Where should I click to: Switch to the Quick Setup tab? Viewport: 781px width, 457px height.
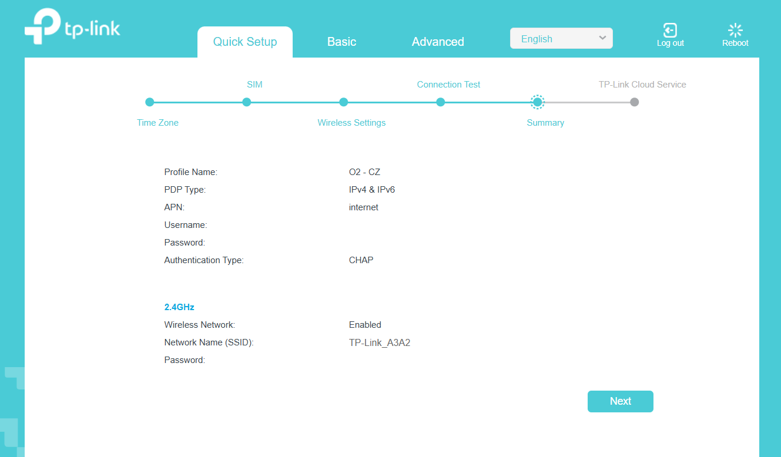coord(244,42)
